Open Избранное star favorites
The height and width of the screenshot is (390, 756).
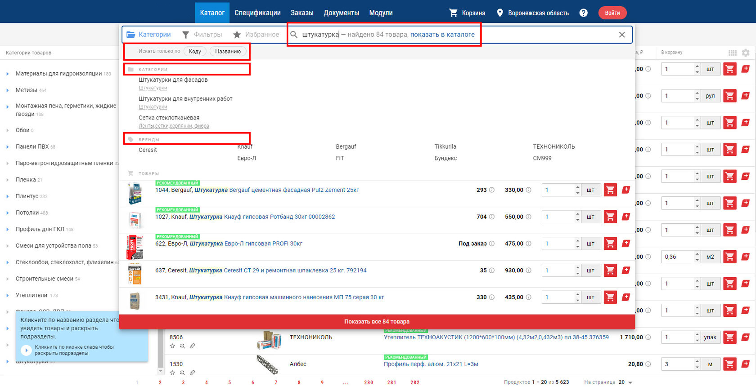coord(256,35)
